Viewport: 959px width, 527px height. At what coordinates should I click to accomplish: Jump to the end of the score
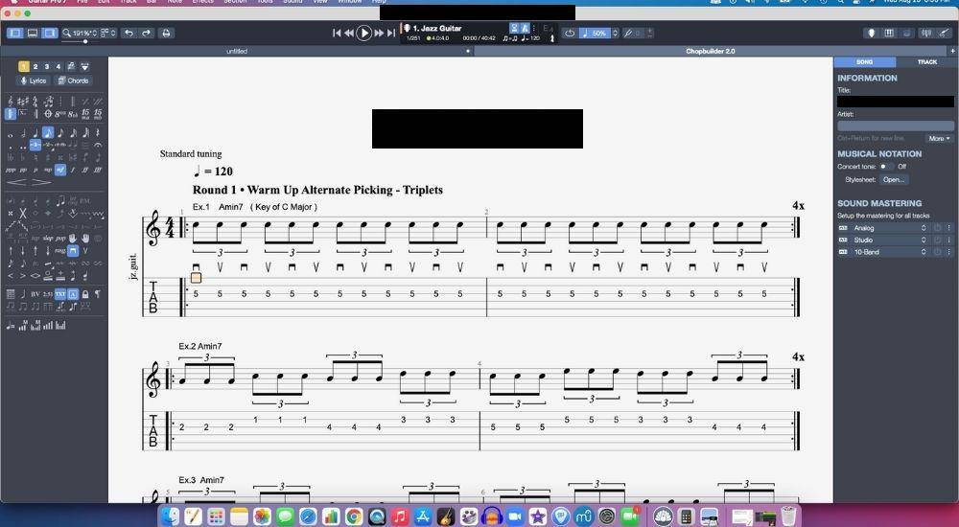(x=391, y=33)
